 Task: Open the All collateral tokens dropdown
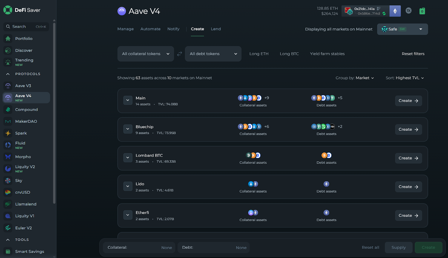pos(146,54)
